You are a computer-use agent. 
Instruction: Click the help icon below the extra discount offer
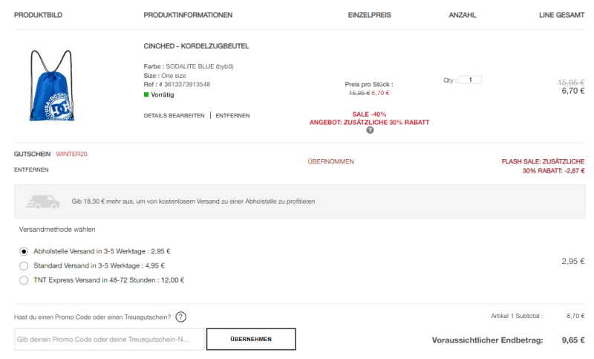(x=370, y=130)
